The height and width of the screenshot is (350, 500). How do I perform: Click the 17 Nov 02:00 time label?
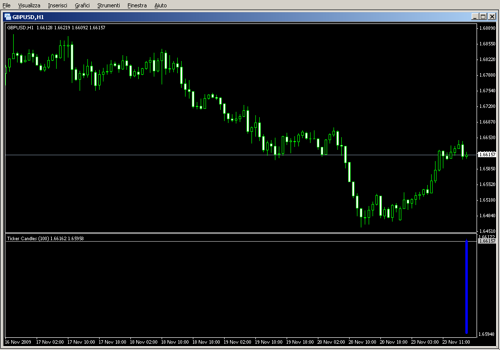click(50, 342)
